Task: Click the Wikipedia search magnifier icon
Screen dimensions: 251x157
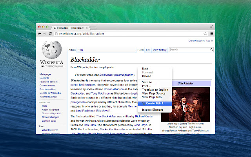Action: 211,49
